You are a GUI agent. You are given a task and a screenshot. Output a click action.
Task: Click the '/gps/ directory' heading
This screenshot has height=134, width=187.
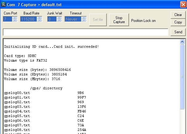point(46,88)
